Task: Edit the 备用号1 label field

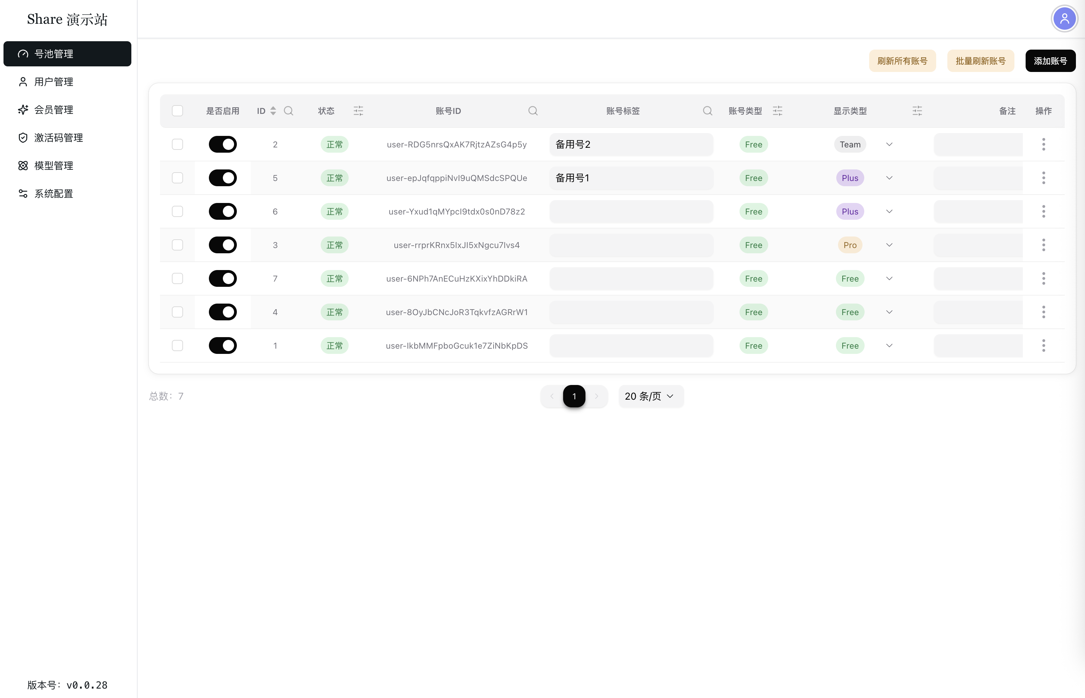Action: 631,178
